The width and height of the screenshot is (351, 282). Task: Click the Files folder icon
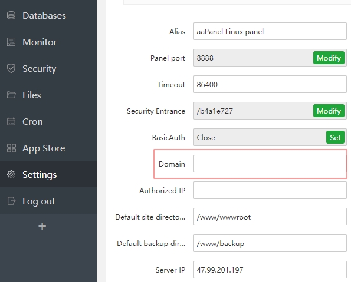pyautogui.click(x=11, y=95)
